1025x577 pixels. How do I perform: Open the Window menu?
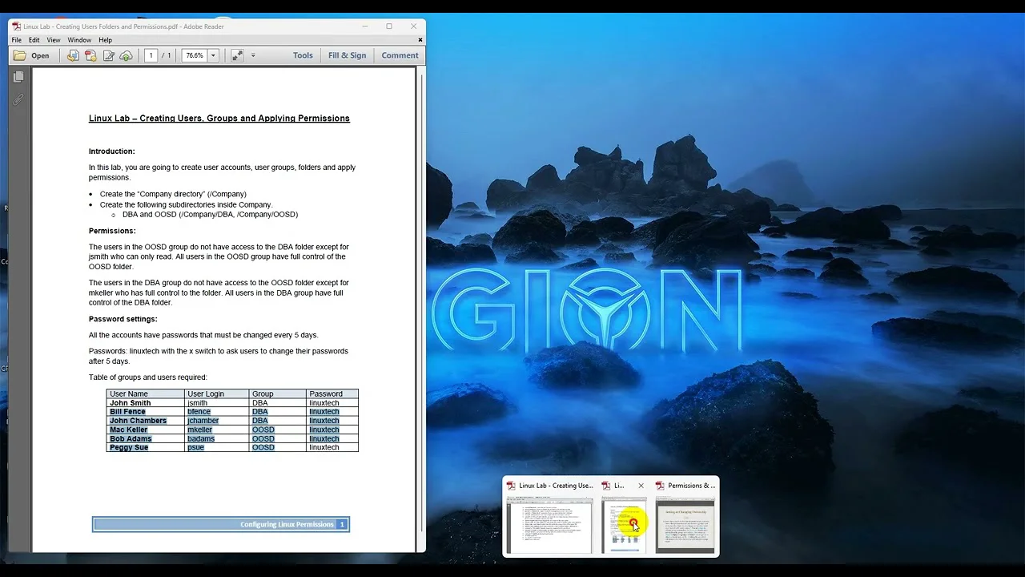point(79,40)
